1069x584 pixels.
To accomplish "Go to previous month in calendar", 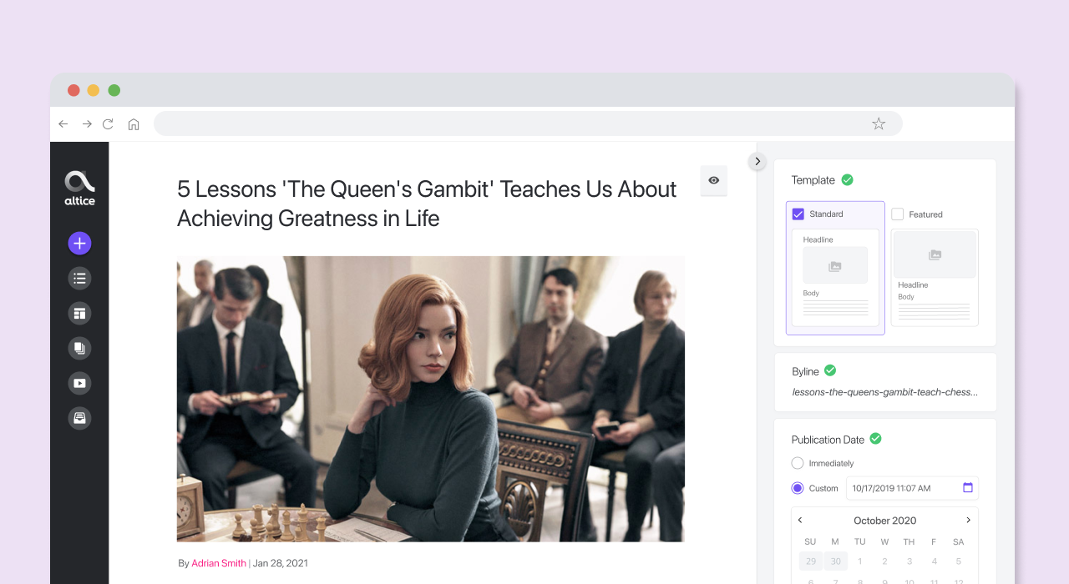I will (x=800, y=520).
